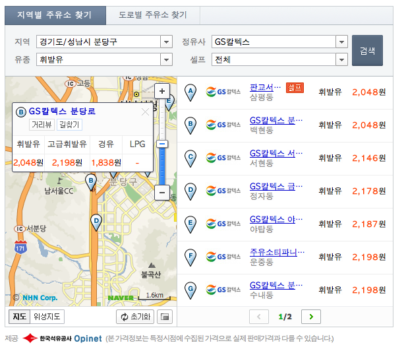Click marker C pin in 서현동 list row
406x351 pixels.
190,158
